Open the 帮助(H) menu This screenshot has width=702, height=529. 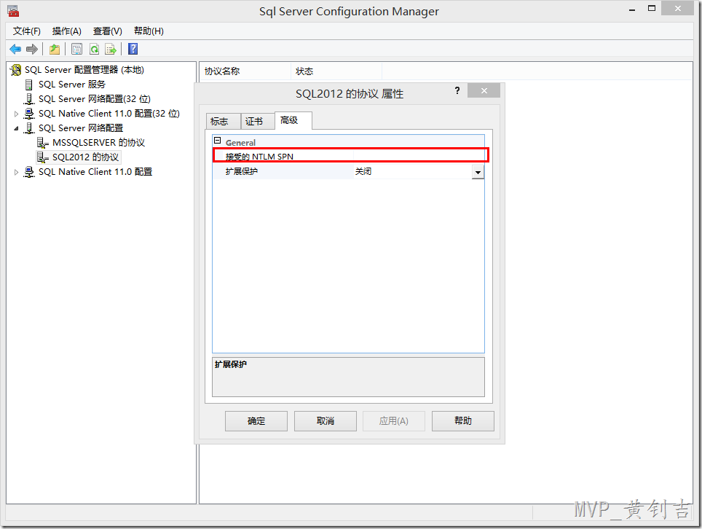pos(149,31)
